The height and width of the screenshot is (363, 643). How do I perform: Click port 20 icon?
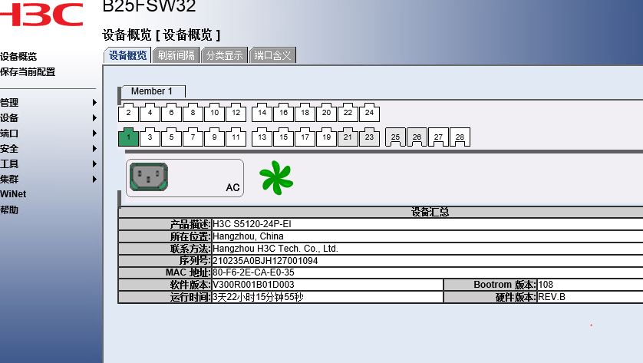click(326, 113)
